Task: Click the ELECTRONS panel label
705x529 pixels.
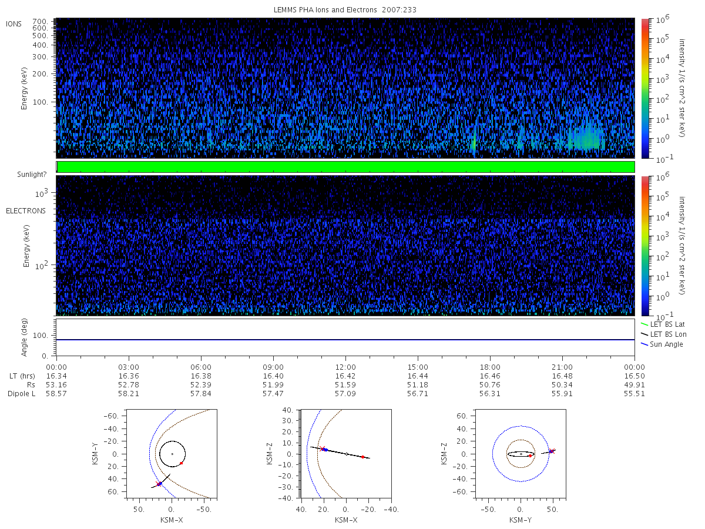Action: [x=26, y=210]
